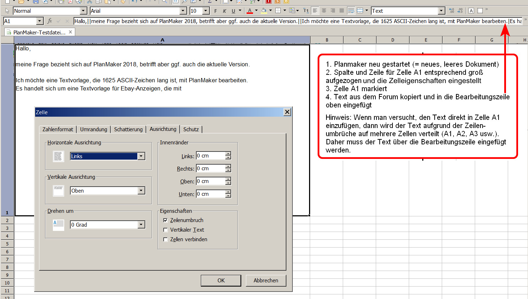The width and height of the screenshot is (528, 299).
Task: Click the merge cells icon
Action: [360, 11]
